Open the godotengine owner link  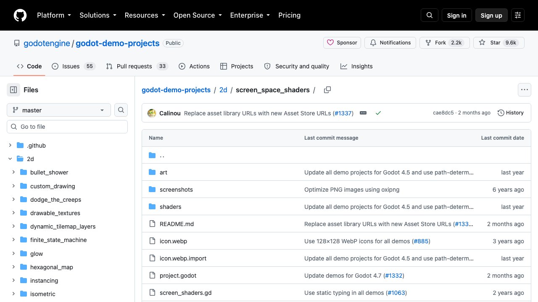tap(47, 43)
